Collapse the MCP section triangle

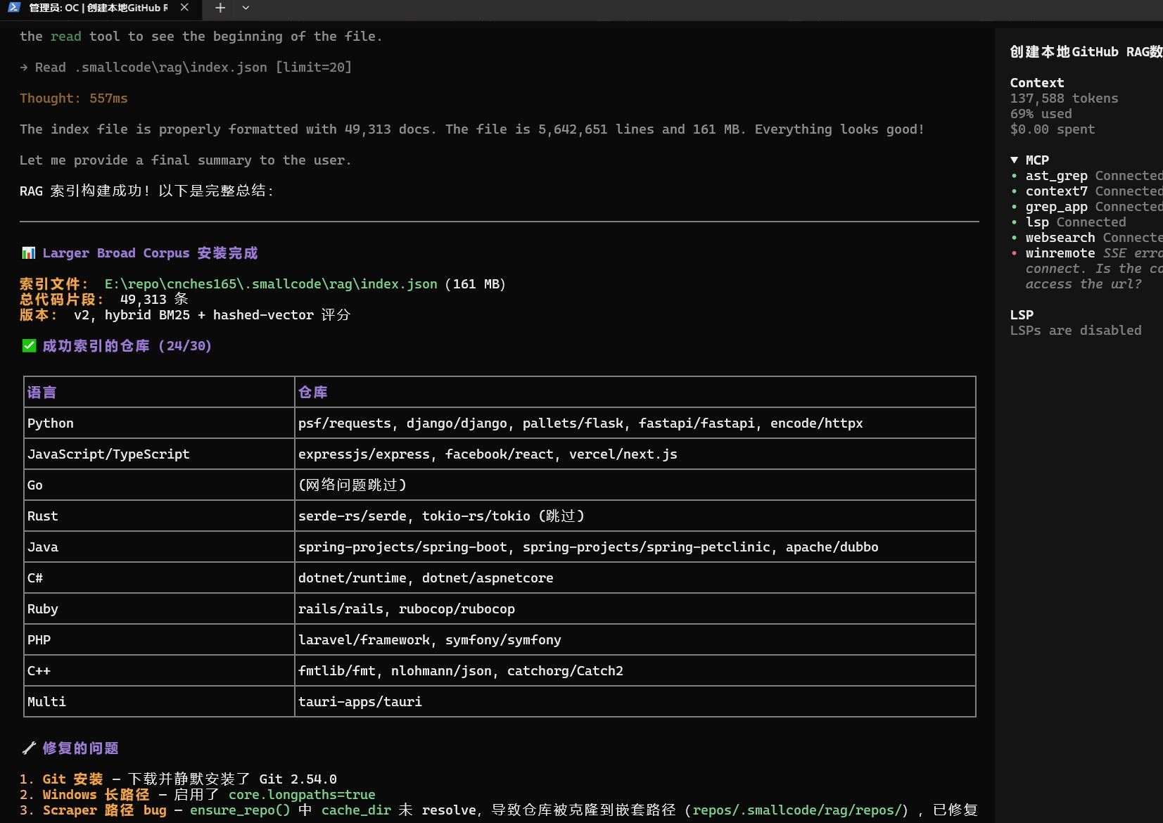(x=1015, y=160)
